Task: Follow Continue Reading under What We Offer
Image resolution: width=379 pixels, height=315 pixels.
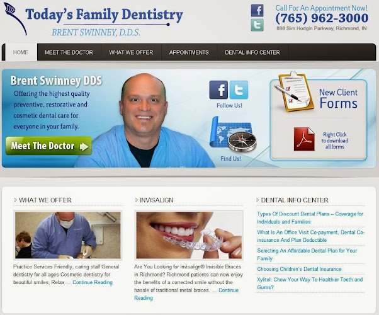Action: click(93, 282)
